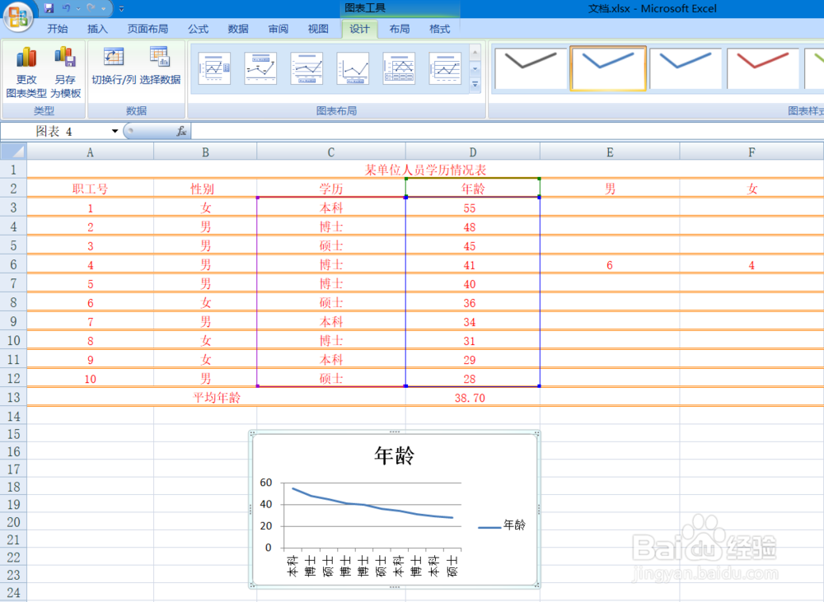This screenshot has width=824, height=602.
Task: Click 切换行/列 icon
Action: point(114,57)
